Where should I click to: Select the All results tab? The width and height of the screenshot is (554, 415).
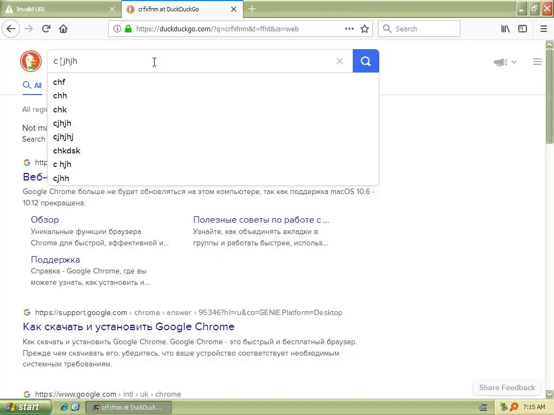point(32,85)
